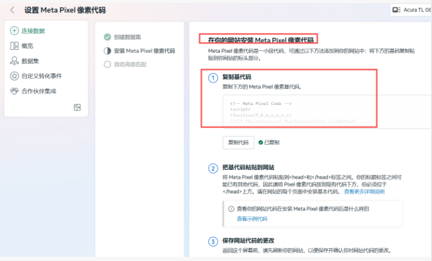Select 概览 in the sidebar menu
The image size is (432, 261).
(27, 46)
